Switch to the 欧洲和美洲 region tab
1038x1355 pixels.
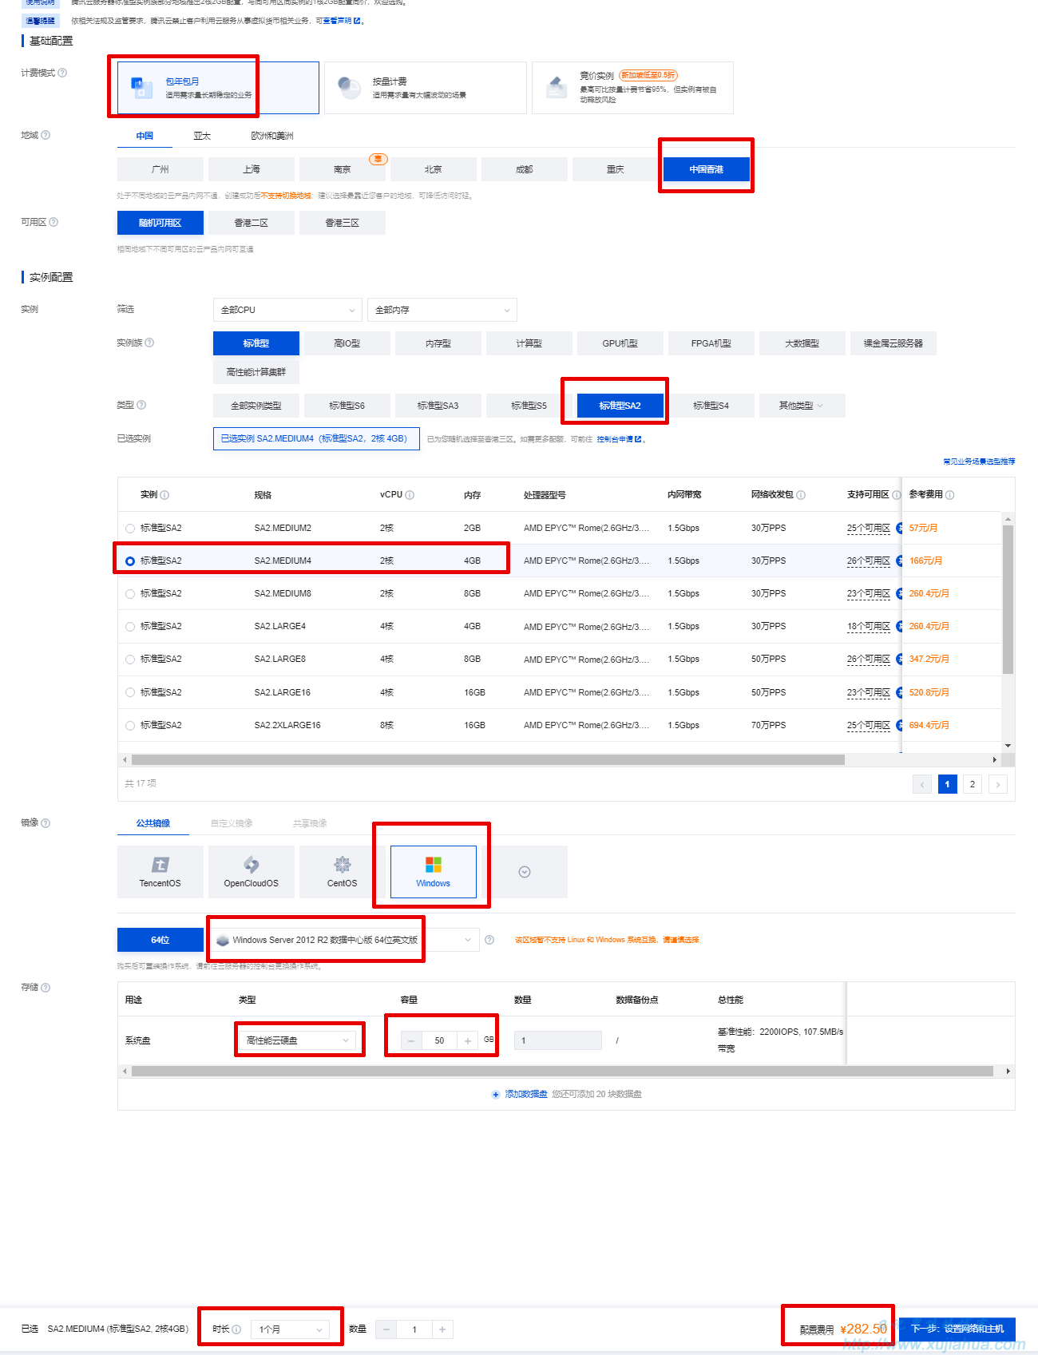pos(272,136)
